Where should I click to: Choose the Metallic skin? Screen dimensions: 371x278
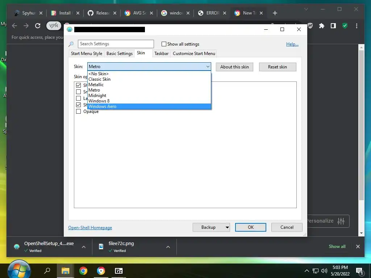(149, 85)
